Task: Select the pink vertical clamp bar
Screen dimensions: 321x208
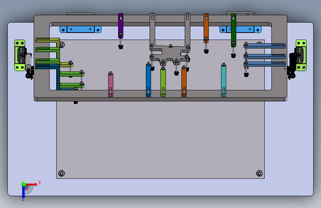Action: point(111,84)
